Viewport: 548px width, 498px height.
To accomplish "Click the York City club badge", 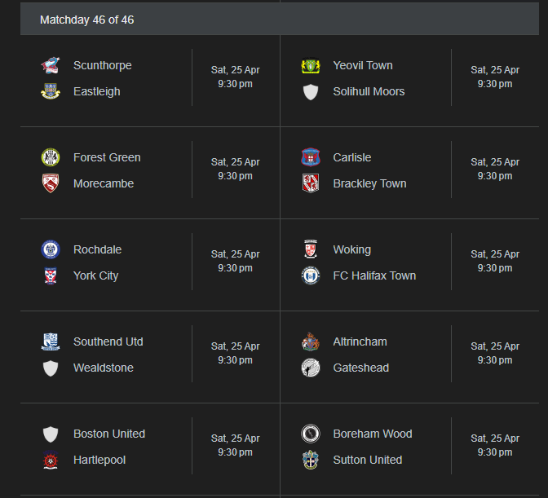I will pos(51,275).
